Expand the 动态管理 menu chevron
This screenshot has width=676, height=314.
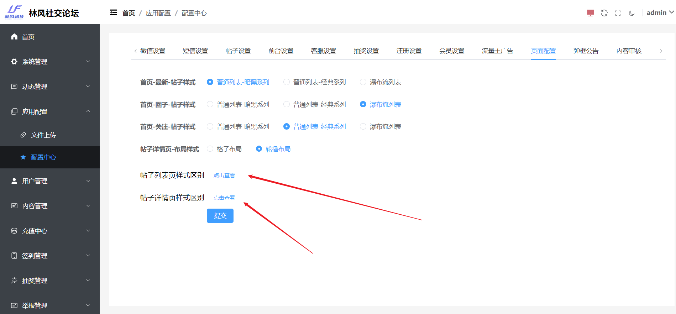pos(88,87)
